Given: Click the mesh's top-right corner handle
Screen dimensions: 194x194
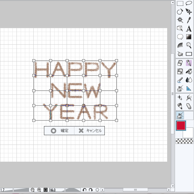Looking at the screenshot, I should pos(116,60).
